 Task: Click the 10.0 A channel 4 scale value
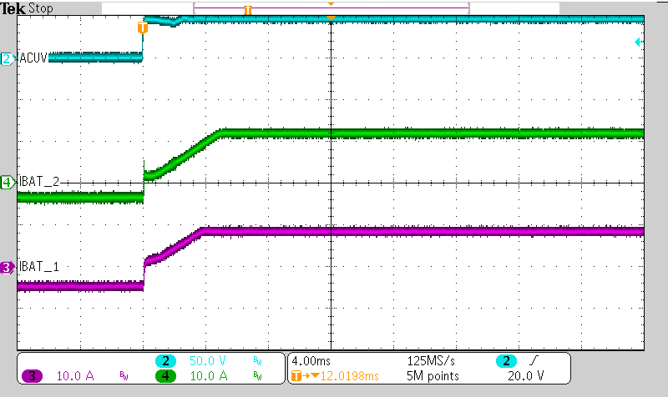(208, 375)
